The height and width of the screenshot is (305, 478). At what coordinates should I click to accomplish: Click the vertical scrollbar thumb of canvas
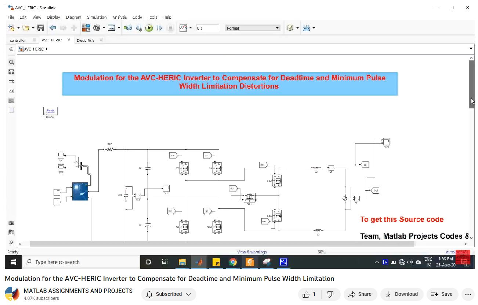[x=471, y=84]
